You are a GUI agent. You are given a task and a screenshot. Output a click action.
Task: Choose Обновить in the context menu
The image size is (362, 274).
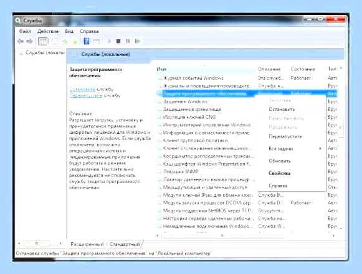tap(280, 161)
